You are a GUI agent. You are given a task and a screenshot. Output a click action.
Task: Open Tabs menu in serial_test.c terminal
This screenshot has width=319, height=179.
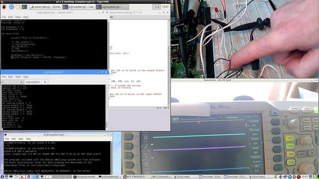coord(18,17)
